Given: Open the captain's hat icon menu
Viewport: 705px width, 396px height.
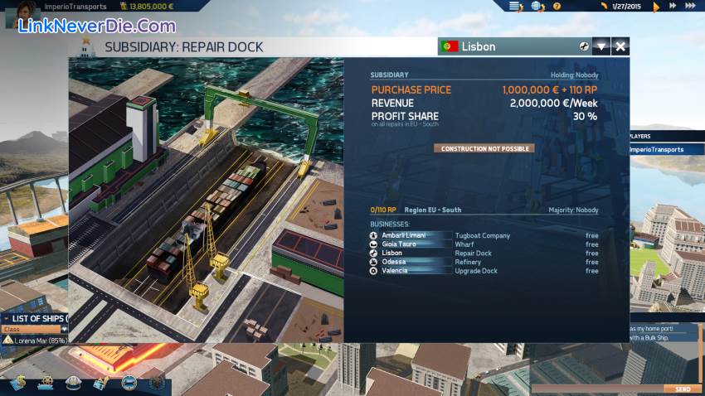Looking at the screenshot, I should click(x=73, y=383).
